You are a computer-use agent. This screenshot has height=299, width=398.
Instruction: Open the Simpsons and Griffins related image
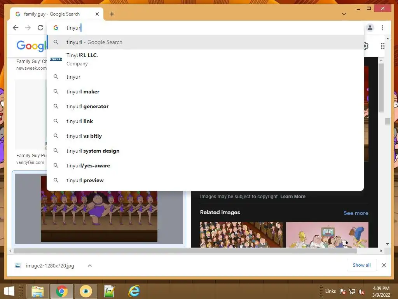tap(327, 235)
